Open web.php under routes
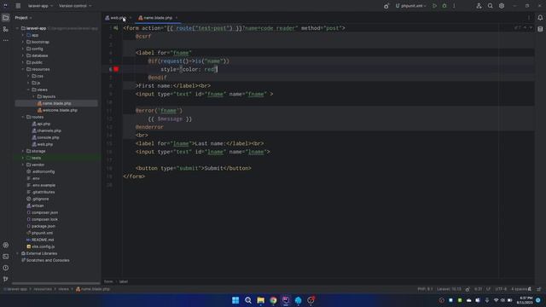The height and width of the screenshot is (307, 546). (x=43, y=144)
